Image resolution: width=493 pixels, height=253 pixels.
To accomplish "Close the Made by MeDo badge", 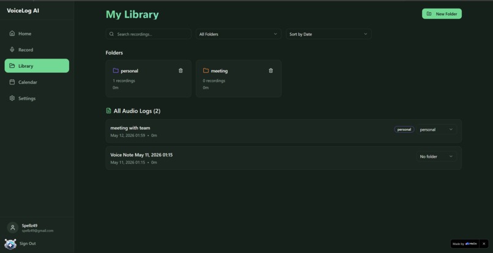I will [484, 244].
